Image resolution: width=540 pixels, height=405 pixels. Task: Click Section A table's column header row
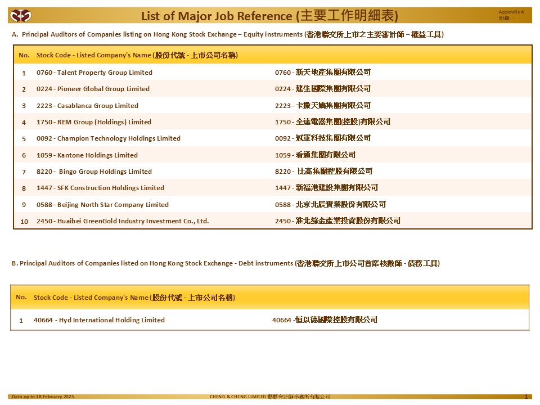(x=273, y=55)
